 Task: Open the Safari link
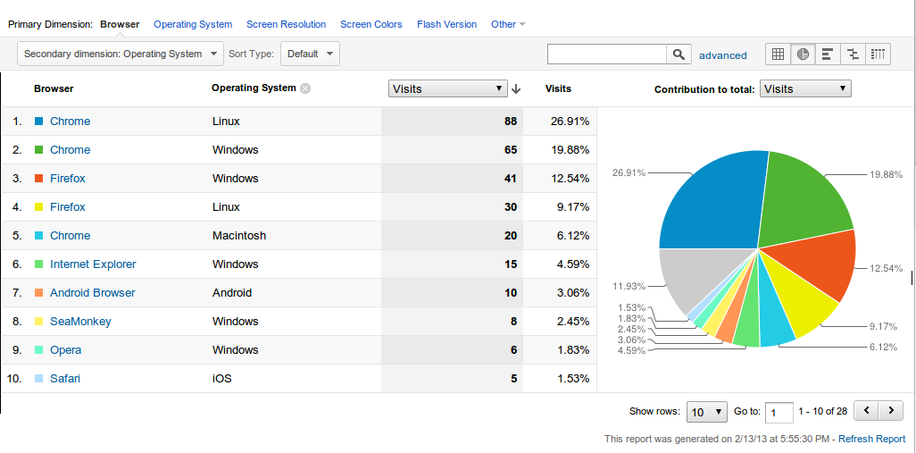(x=65, y=379)
